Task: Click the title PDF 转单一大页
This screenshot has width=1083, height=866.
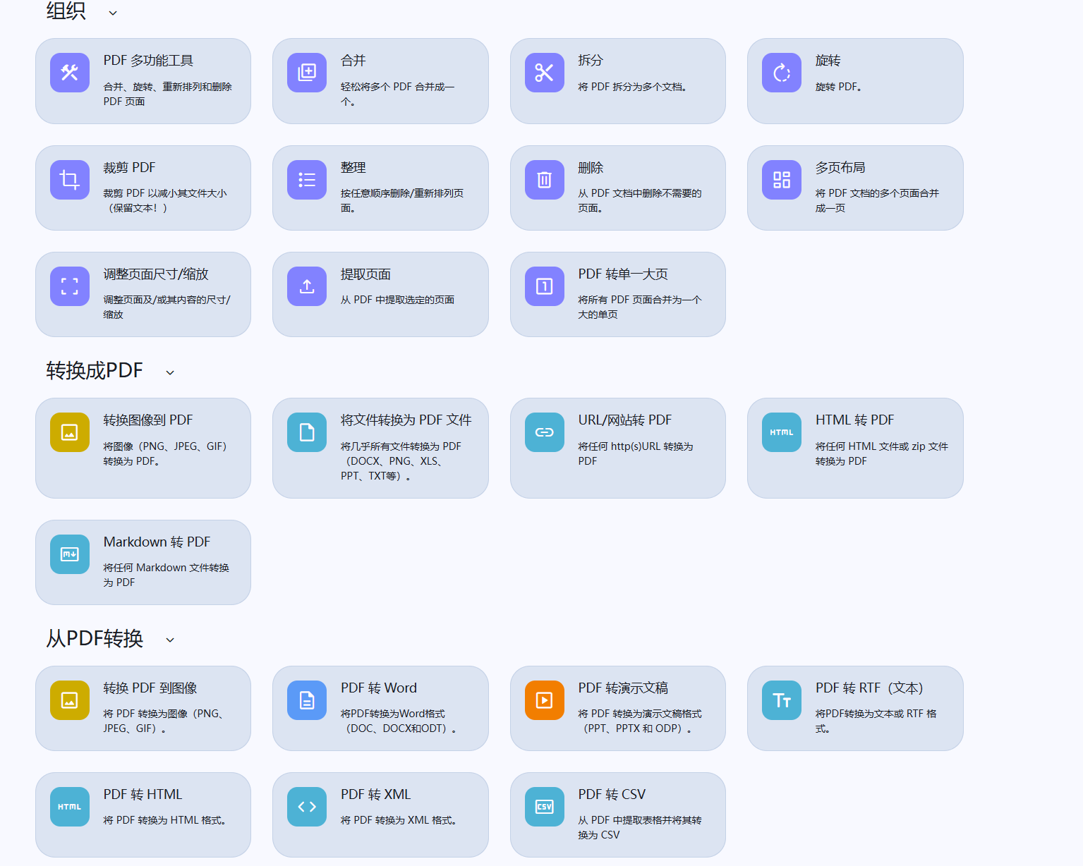Action: (623, 274)
